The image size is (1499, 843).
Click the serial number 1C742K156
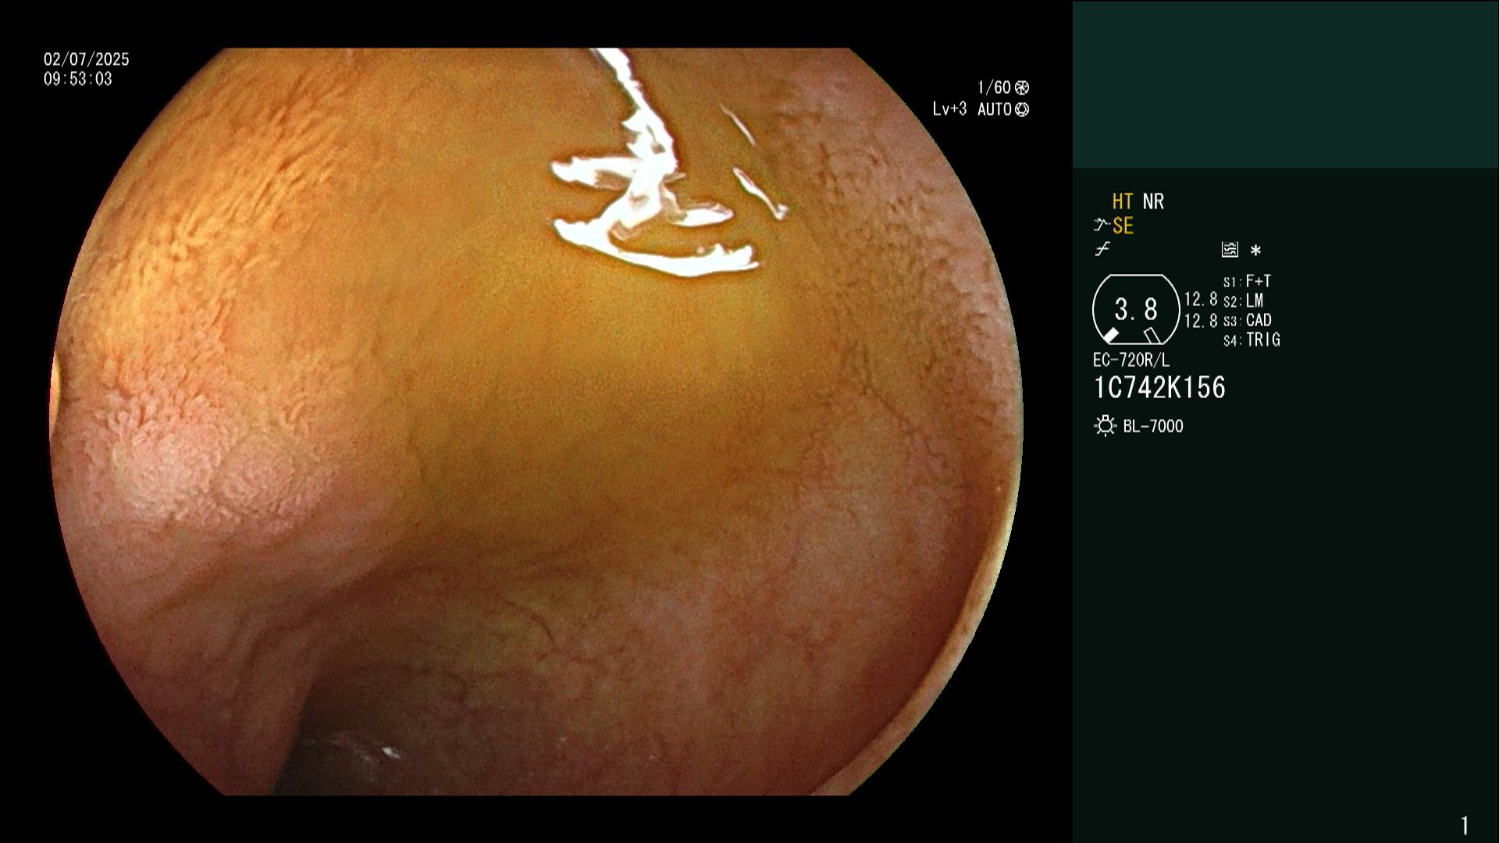coord(1159,387)
